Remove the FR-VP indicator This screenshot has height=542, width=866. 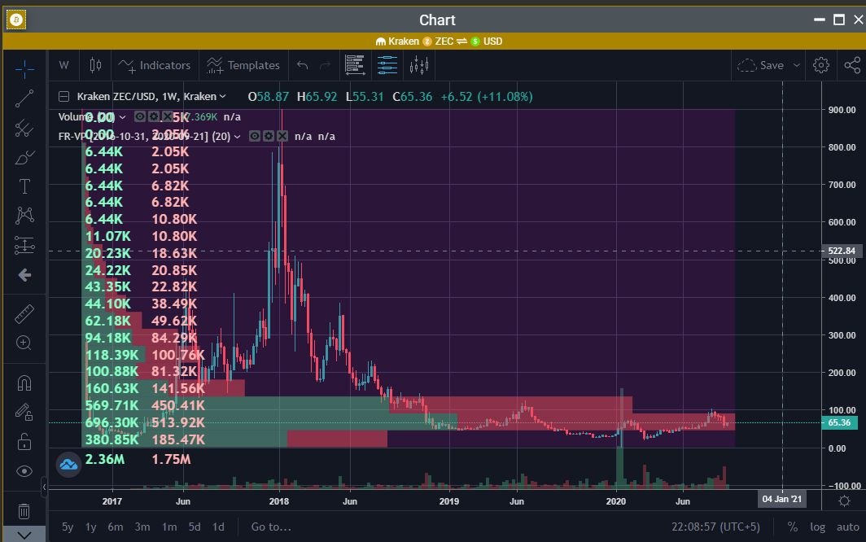[282, 136]
